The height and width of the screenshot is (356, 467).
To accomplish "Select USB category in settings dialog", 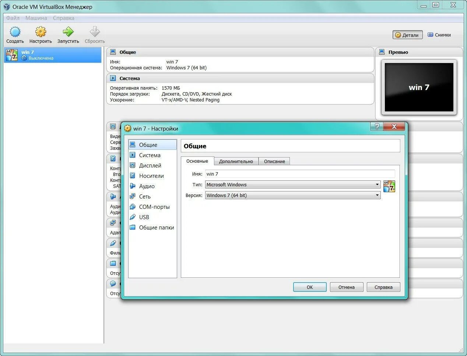I will (x=152, y=217).
